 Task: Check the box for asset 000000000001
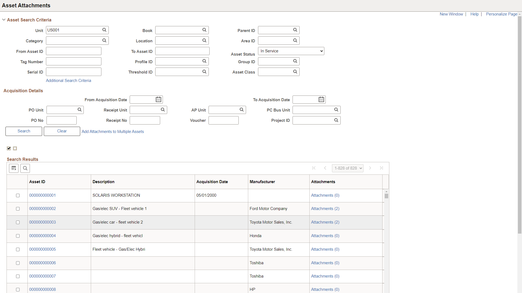click(18, 195)
